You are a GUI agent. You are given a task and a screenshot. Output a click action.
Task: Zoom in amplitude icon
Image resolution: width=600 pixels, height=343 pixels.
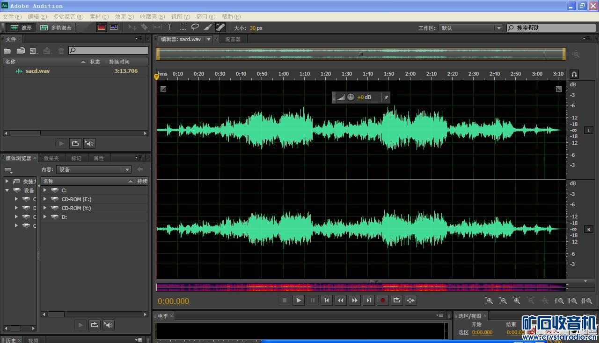489,301
